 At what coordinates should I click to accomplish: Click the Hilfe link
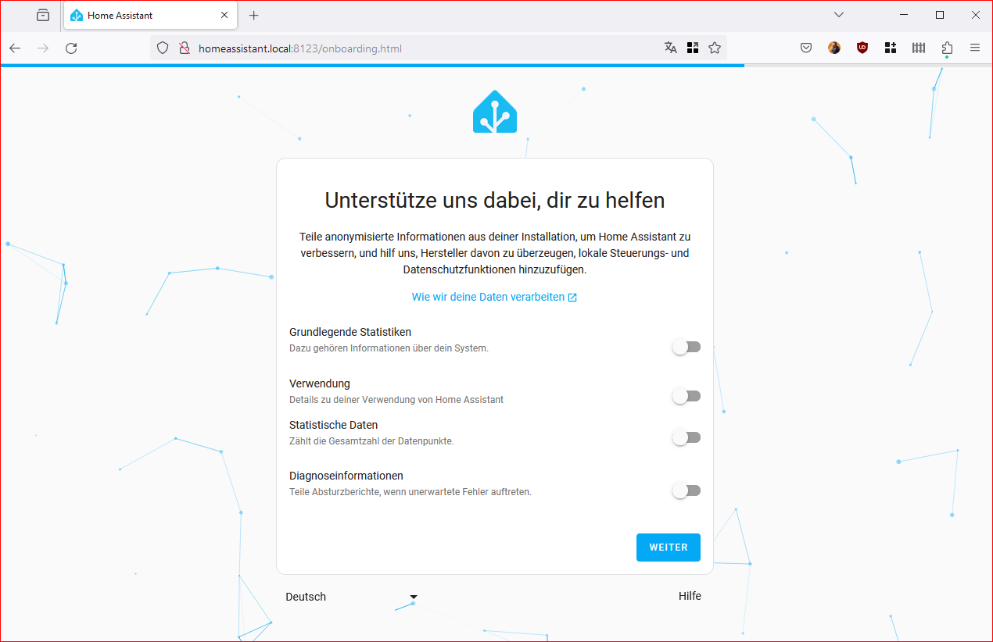point(690,596)
